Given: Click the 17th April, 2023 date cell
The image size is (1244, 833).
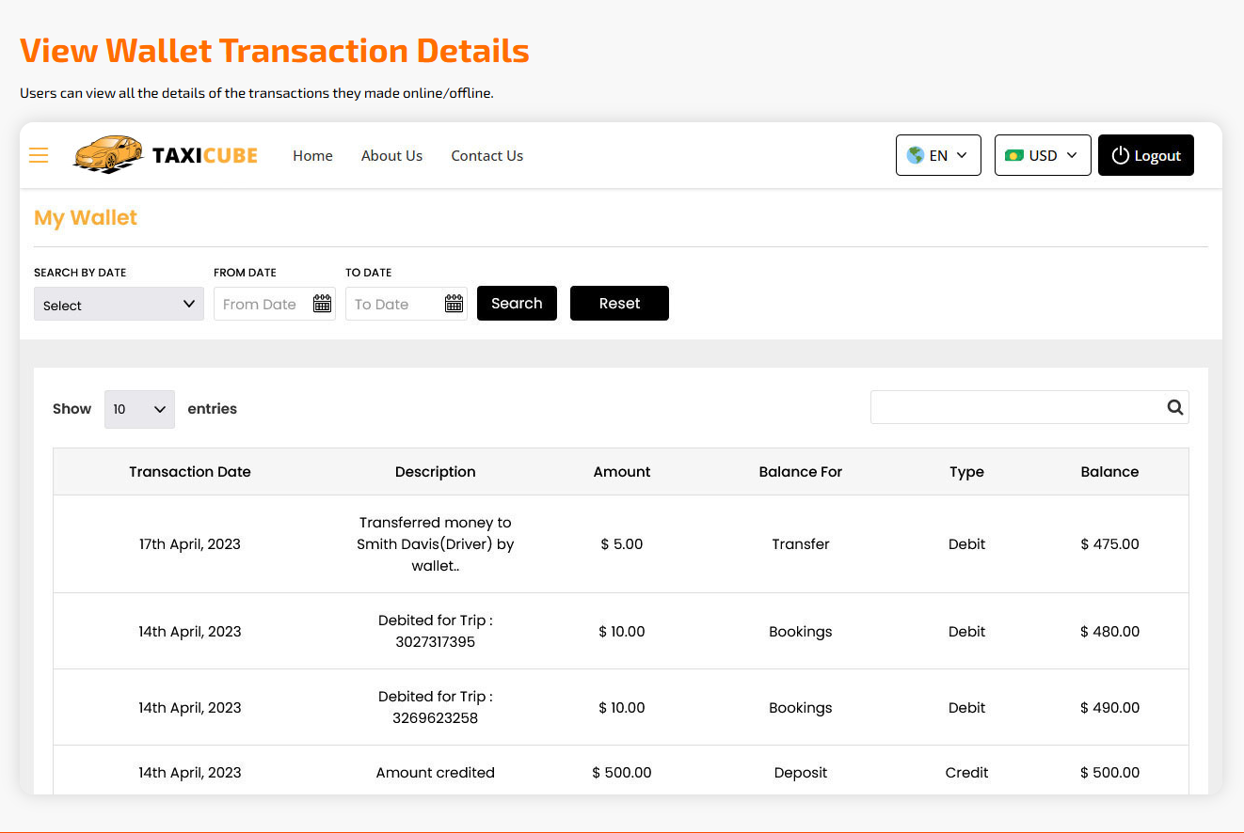Looking at the screenshot, I should pyautogui.click(x=190, y=544).
